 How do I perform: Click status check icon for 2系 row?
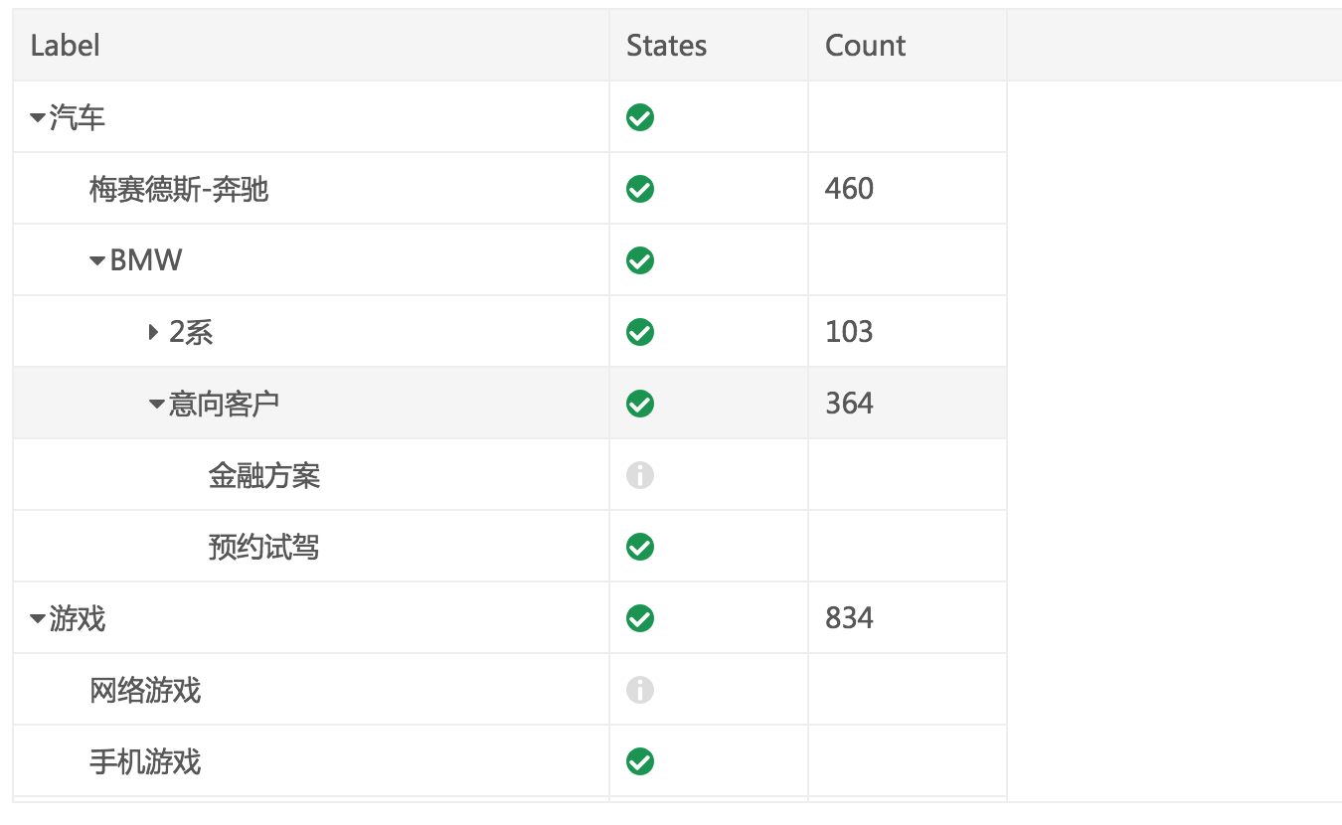640,332
